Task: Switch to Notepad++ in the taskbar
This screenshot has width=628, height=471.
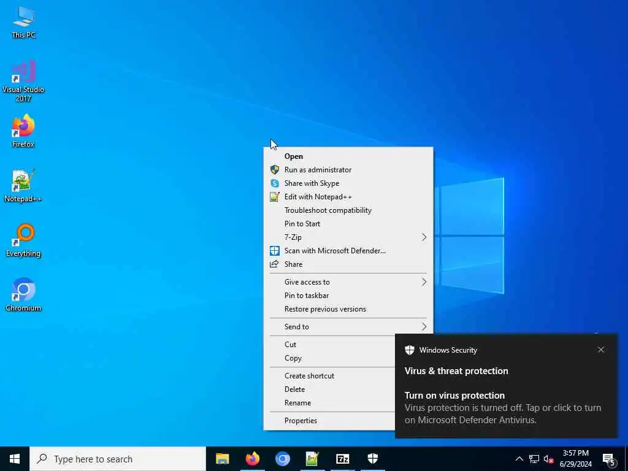Action: coord(312,459)
